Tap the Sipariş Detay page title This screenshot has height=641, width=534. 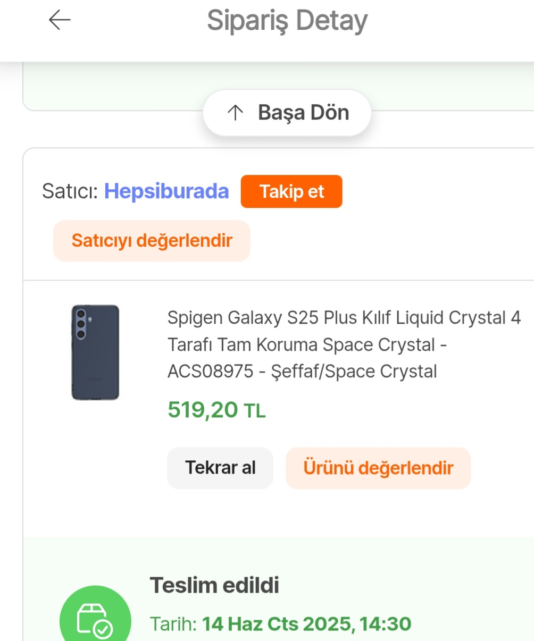pyautogui.click(x=287, y=21)
